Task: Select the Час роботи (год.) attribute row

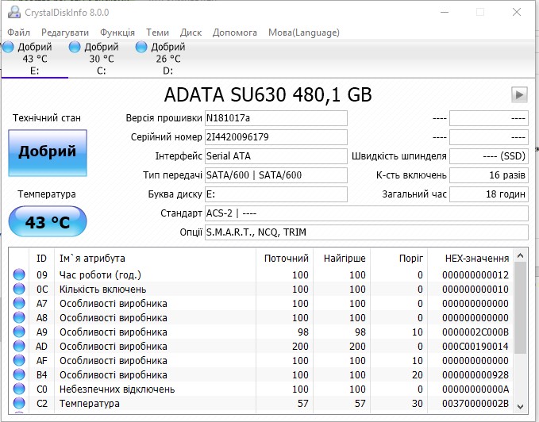Action: (261, 274)
